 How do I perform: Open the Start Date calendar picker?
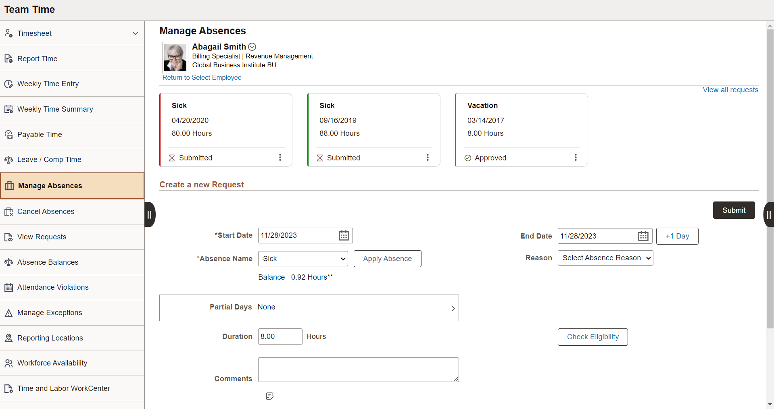(x=343, y=235)
